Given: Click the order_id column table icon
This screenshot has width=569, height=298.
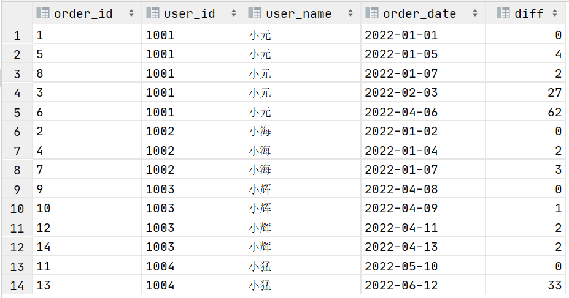Looking at the screenshot, I should pos(43,13).
